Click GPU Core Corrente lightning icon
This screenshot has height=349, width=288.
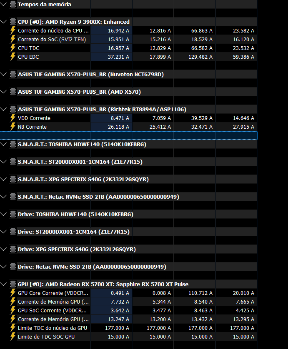(13, 293)
